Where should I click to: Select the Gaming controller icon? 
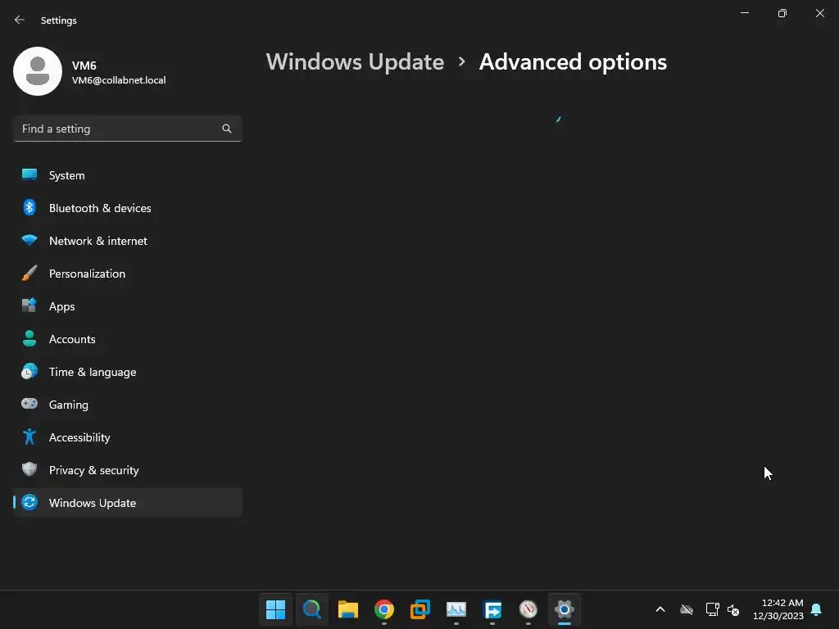[x=29, y=404]
